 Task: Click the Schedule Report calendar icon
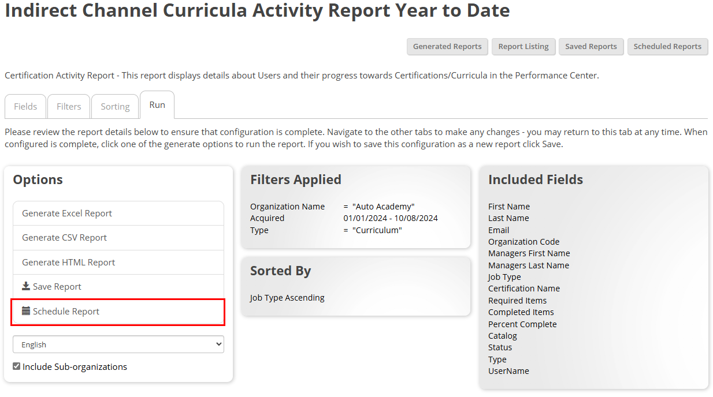[x=26, y=311]
